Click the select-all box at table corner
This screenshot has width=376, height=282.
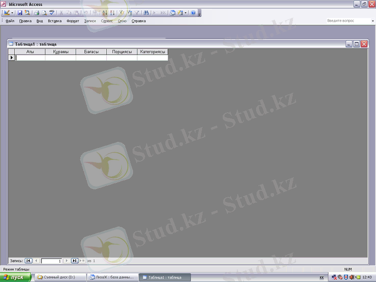pyautogui.click(x=11, y=52)
